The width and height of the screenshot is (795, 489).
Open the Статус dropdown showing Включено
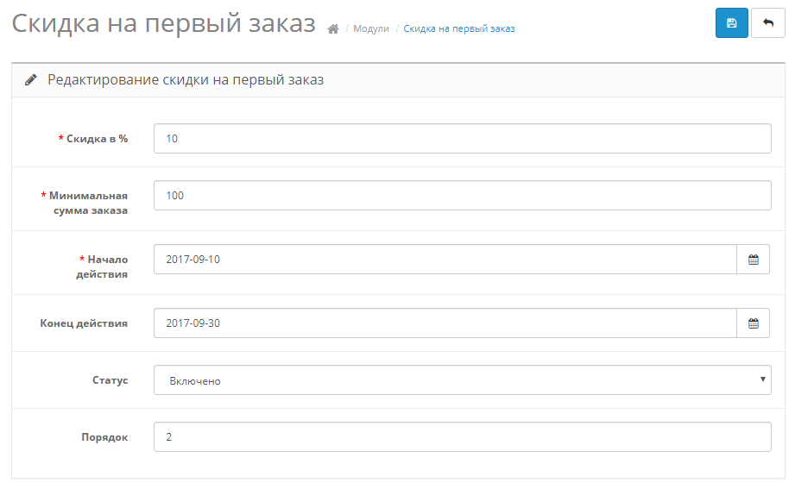coord(463,380)
